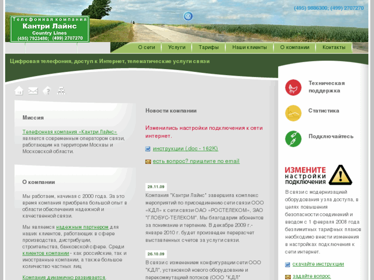
Task: Open the О сети menu item
Action: click(147, 47)
